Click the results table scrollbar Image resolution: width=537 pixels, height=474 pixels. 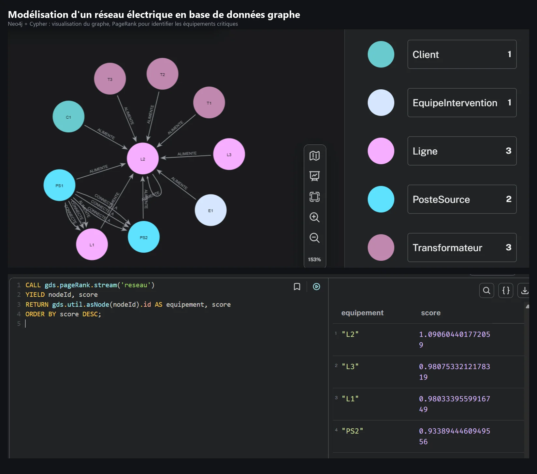pyautogui.click(x=527, y=380)
